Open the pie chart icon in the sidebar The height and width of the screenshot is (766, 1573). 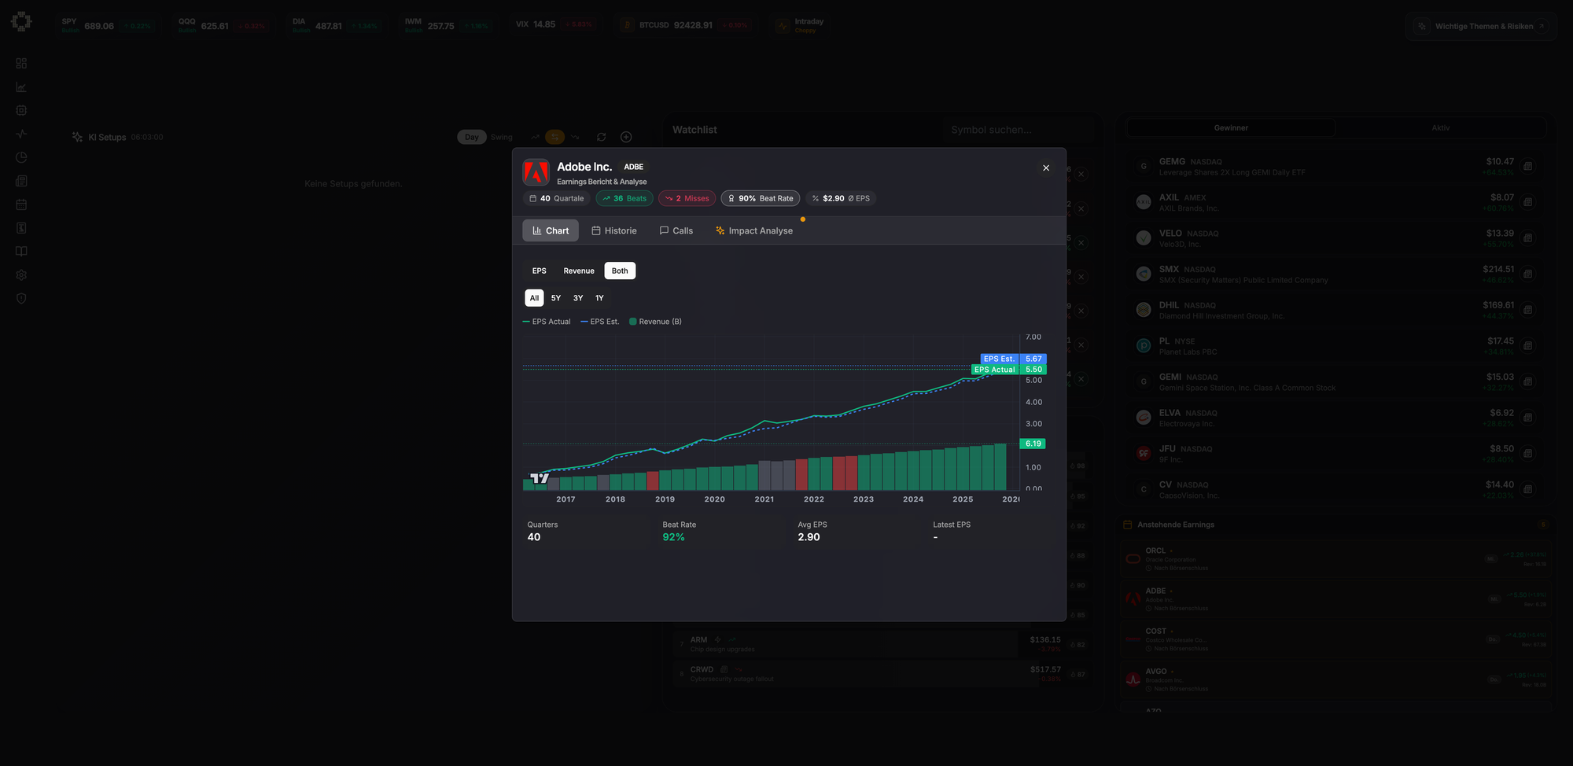pos(21,157)
